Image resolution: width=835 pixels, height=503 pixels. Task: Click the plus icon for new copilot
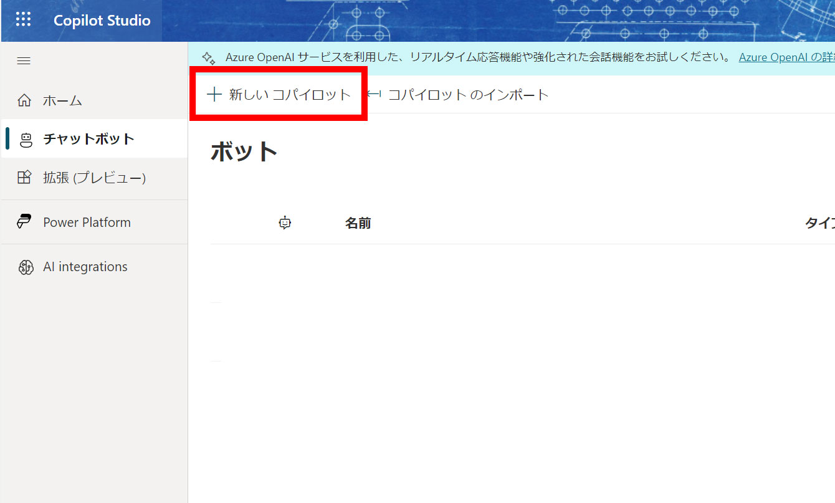click(x=214, y=94)
